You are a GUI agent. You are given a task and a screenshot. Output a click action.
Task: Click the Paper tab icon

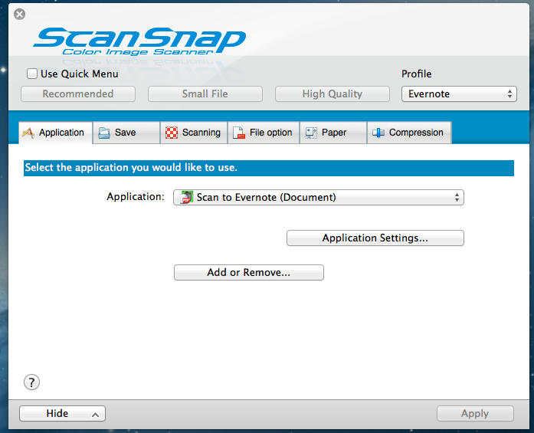pos(311,133)
